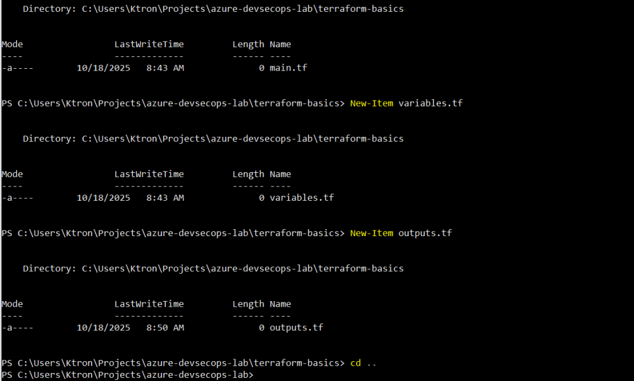Click the Mode header above outputs.tf row
Image resolution: width=634 pixels, height=381 pixels.
pos(12,304)
